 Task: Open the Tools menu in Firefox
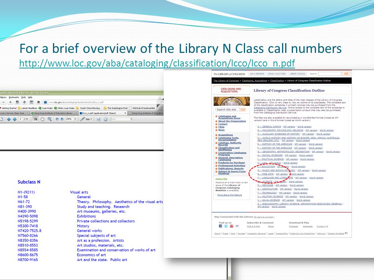[x=23, y=97]
